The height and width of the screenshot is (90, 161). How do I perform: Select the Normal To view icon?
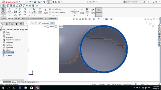tap(4, 5)
